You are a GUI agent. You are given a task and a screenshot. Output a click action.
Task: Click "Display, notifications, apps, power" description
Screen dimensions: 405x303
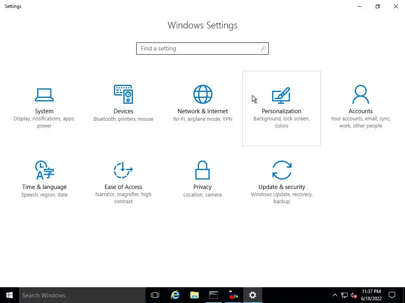(44, 122)
